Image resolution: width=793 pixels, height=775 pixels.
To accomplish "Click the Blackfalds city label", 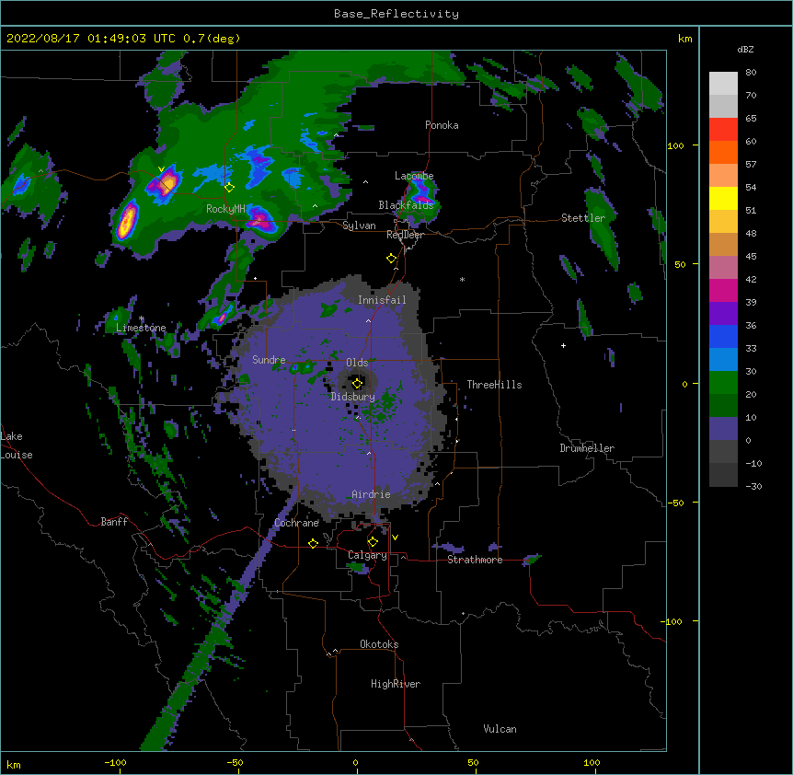I will click(406, 205).
